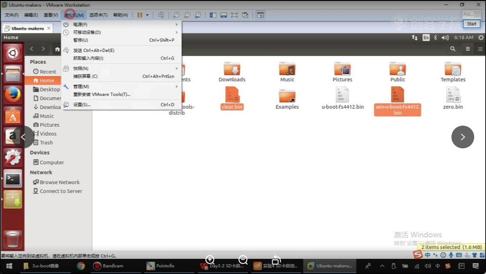Open Ubuntu dash search launcher icon

12,53
